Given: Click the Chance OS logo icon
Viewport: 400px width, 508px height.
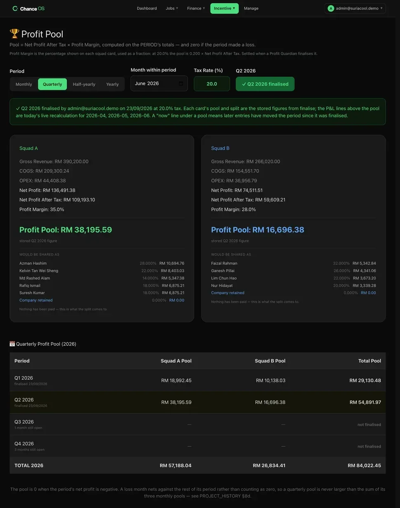Looking at the screenshot, I should point(15,8).
